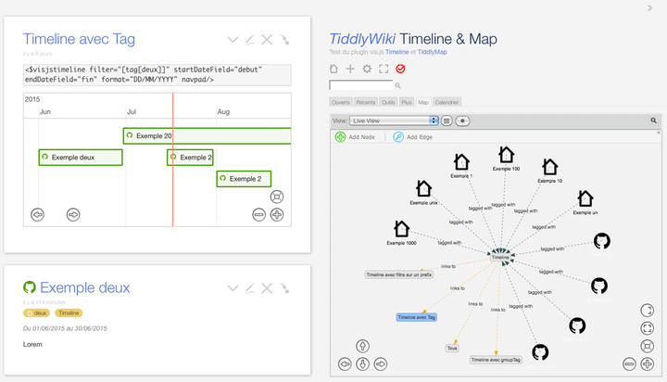667x382 pixels.
Task: Select 'Exemple 2' item starting in August
Action: coord(244,179)
